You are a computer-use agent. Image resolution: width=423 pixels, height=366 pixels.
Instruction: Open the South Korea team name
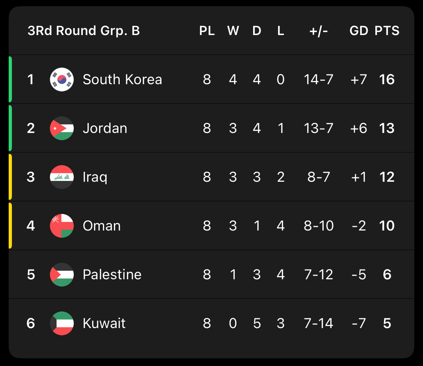click(122, 79)
